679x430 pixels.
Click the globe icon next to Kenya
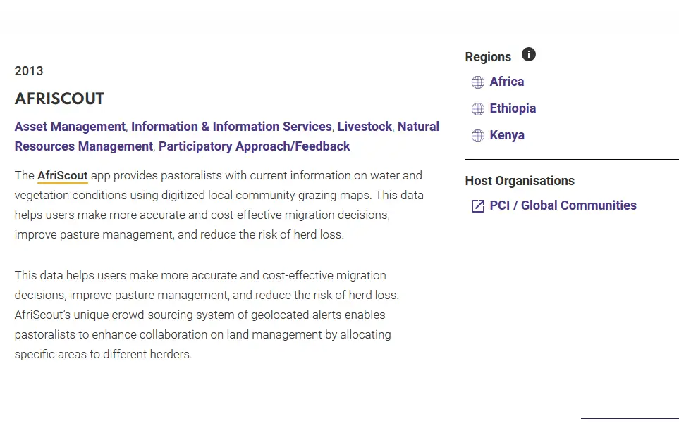[x=478, y=136]
